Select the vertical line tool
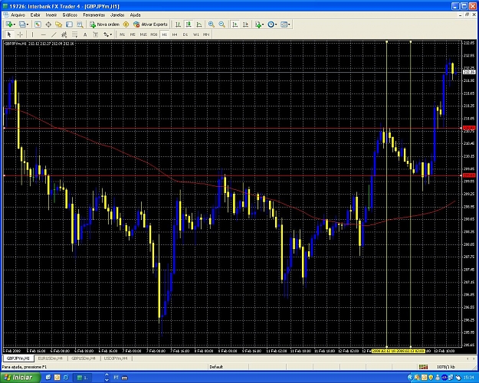Screen dimensions: 479x383 [32, 34]
